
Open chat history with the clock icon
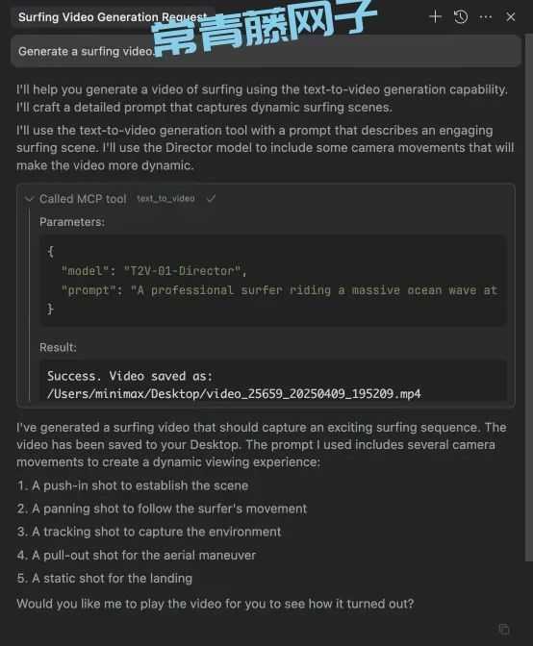(461, 17)
